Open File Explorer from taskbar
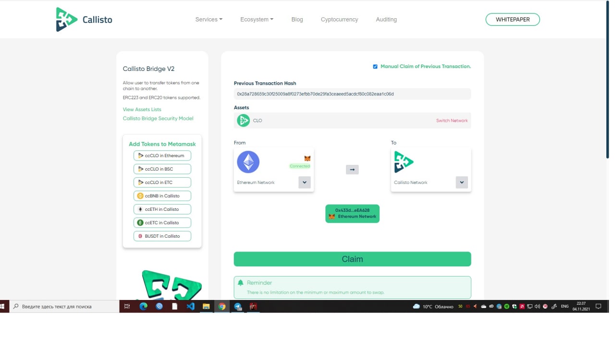Viewport: 615px width, 345px height. [x=206, y=306]
